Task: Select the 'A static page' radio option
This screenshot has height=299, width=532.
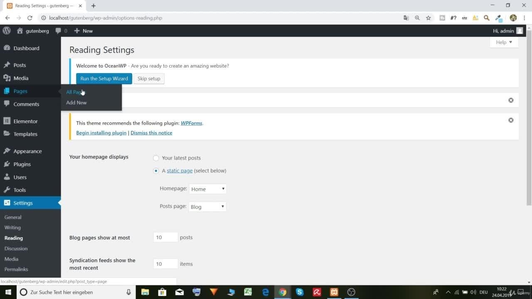Action: click(156, 171)
